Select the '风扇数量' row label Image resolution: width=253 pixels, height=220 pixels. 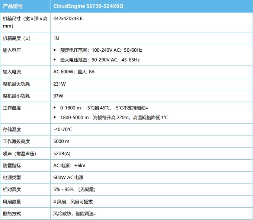point(12,202)
